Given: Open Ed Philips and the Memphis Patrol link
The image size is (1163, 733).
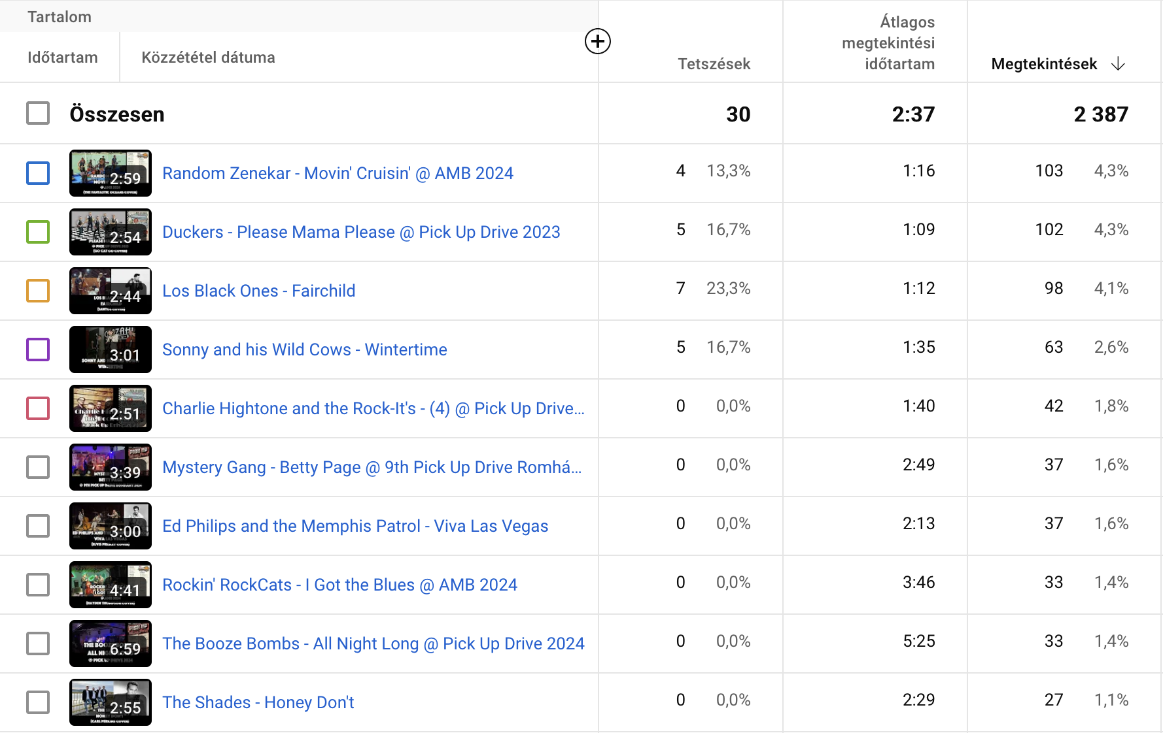Looking at the screenshot, I should coord(355,526).
